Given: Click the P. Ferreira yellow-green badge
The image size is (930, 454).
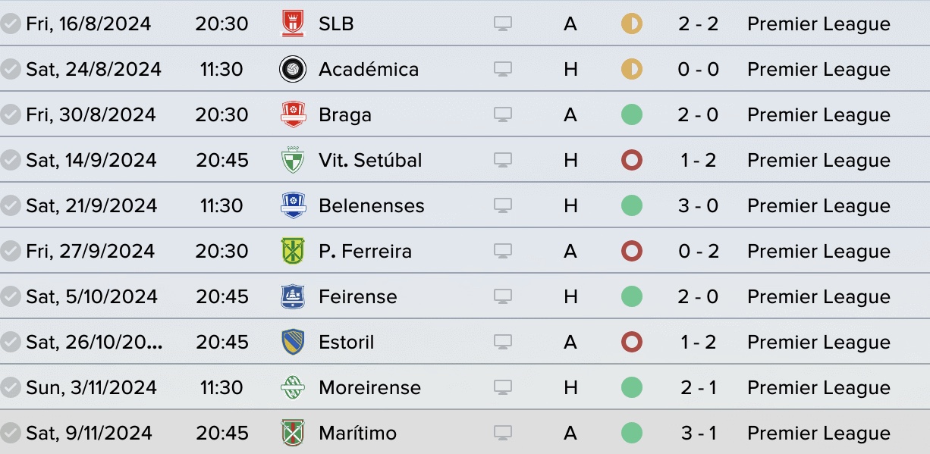Looking at the screenshot, I should pyautogui.click(x=293, y=251).
